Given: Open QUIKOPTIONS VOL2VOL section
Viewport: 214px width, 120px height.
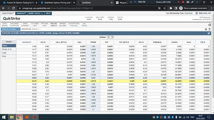Looking at the screenshot, I should click(x=74, y=25).
